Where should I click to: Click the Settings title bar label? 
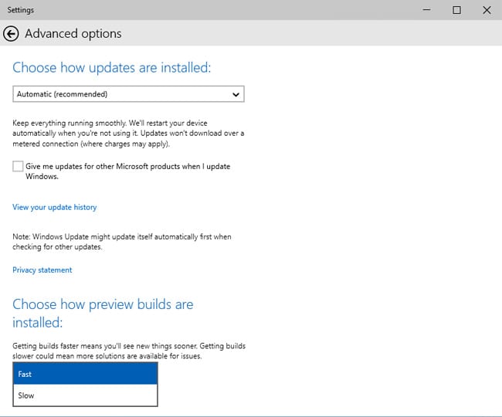pyautogui.click(x=21, y=10)
